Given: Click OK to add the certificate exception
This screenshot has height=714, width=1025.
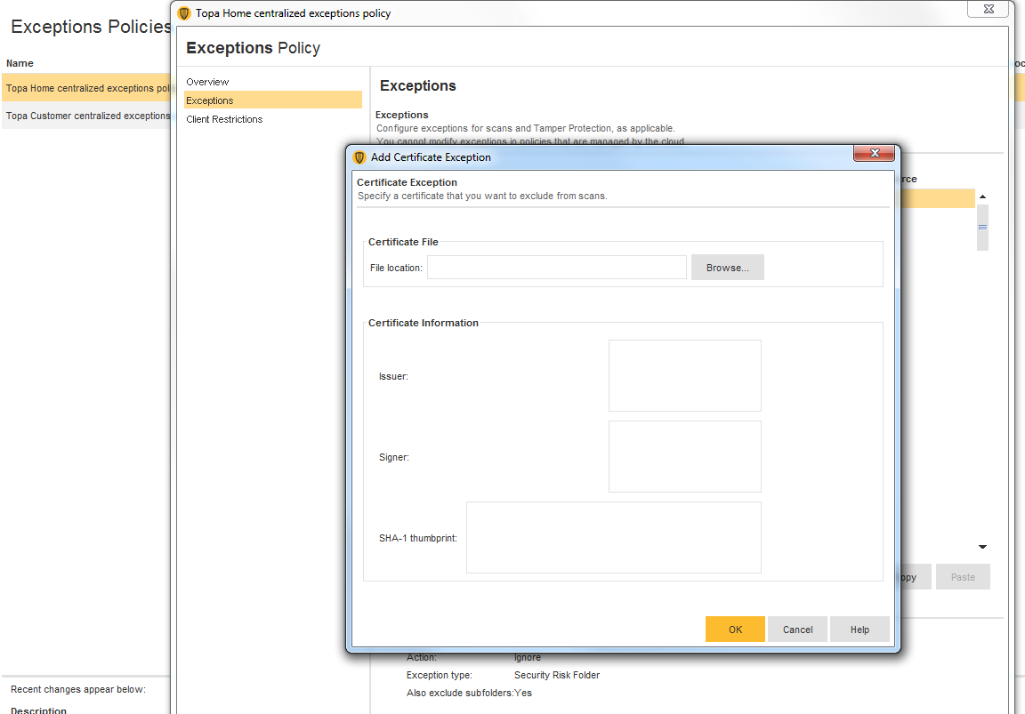Looking at the screenshot, I should (735, 629).
